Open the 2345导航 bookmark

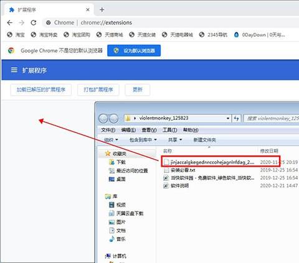[213, 35]
